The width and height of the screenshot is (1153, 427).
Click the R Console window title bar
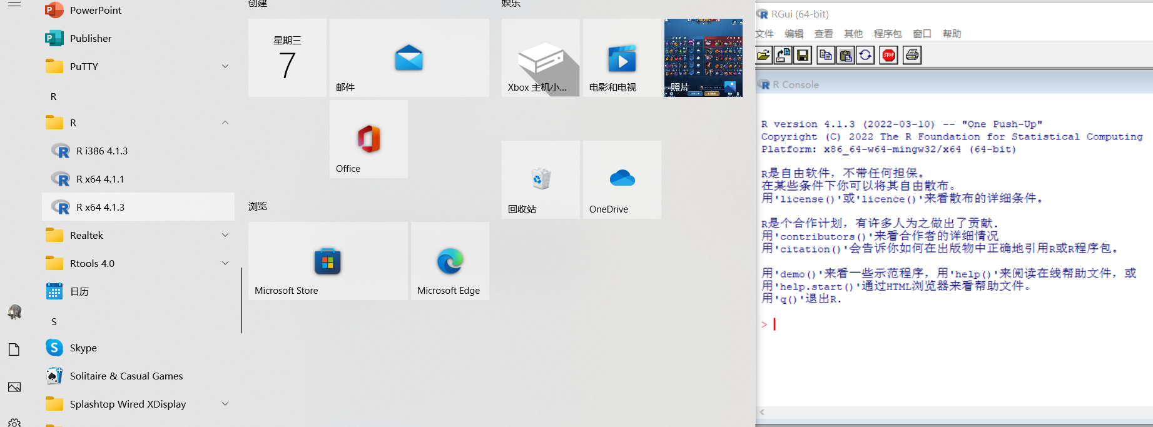[x=954, y=84]
